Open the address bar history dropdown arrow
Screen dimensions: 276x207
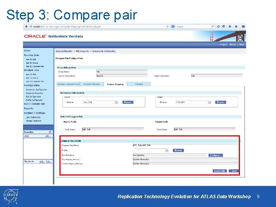tap(164, 26)
